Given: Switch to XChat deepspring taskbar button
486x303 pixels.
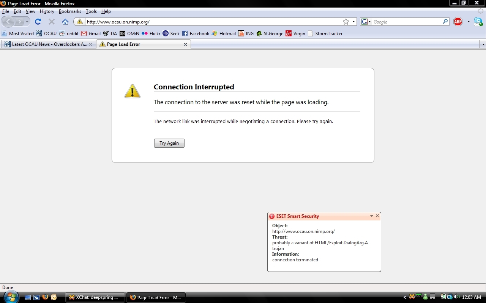Looking at the screenshot, I should (x=95, y=297).
